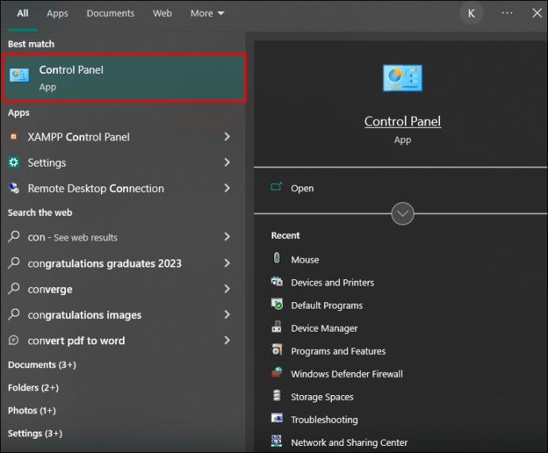Click the Devices and Printers icon
The image size is (548, 453).
tap(277, 281)
